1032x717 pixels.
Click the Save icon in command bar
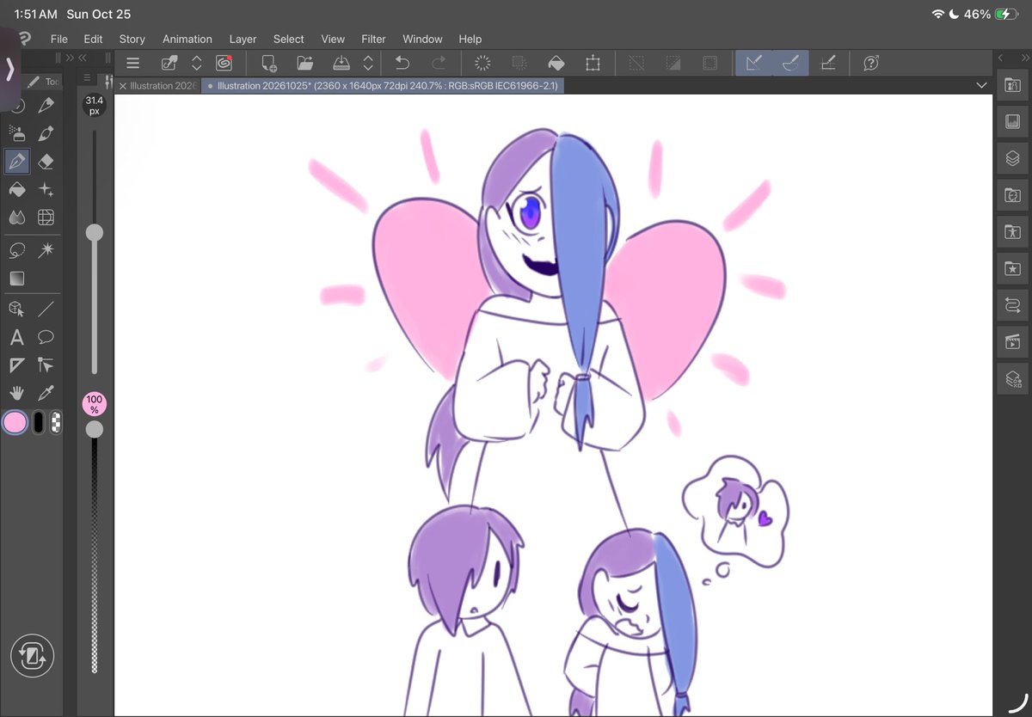(x=341, y=63)
